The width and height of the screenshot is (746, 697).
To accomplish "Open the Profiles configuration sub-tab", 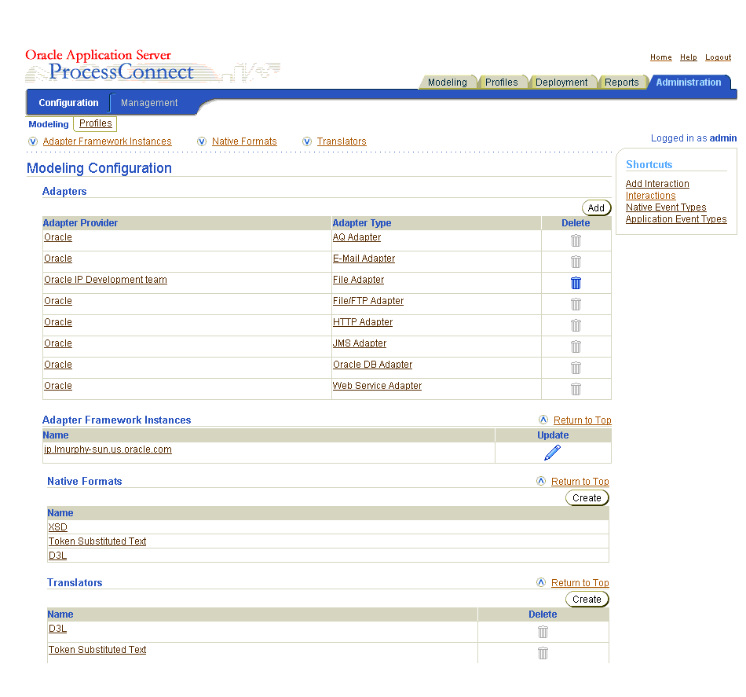I will [x=96, y=123].
